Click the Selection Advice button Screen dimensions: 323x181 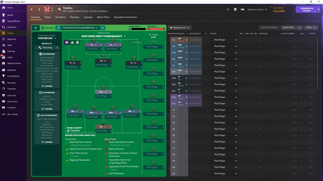[269, 28]
